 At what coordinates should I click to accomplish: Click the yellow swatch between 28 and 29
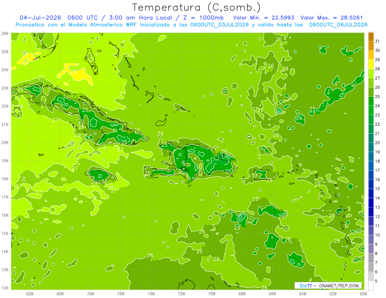(x=371, y=64)
